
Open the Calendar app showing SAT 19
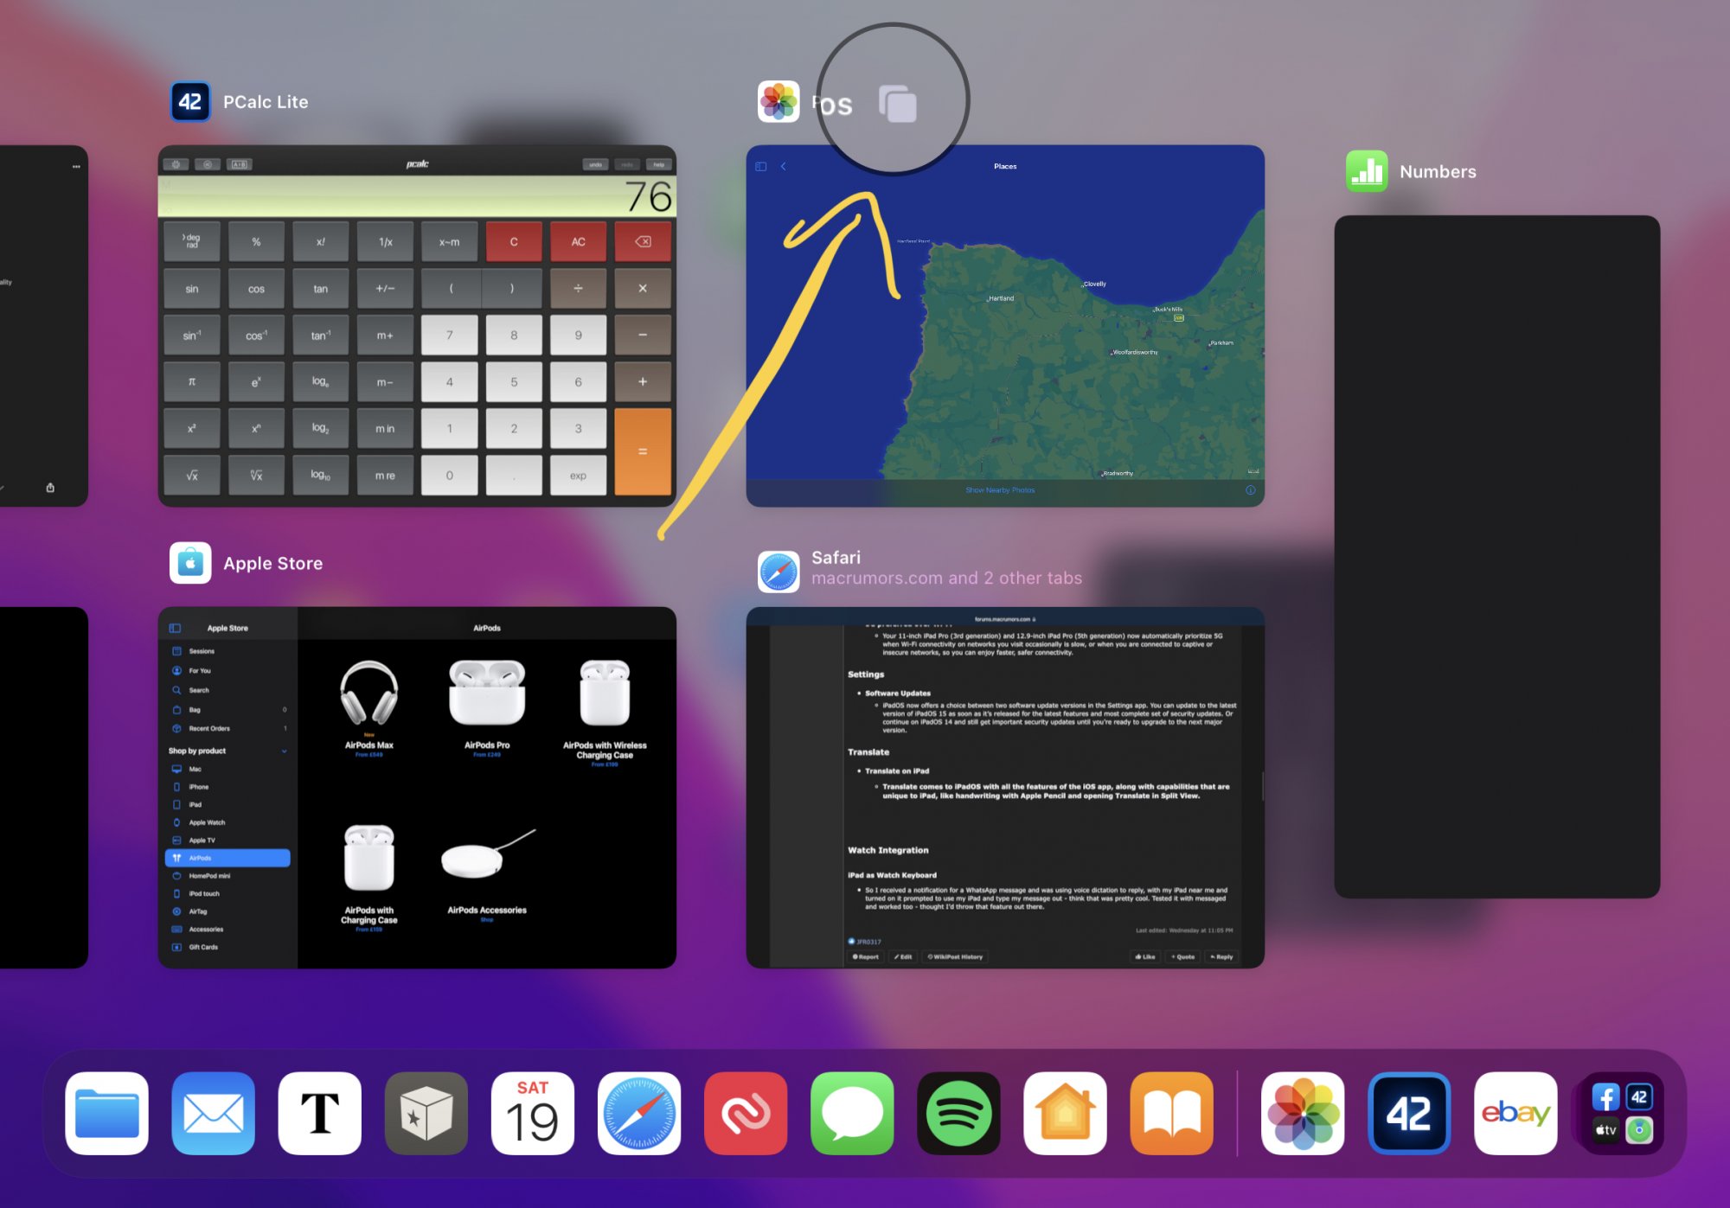[532, 1113]
